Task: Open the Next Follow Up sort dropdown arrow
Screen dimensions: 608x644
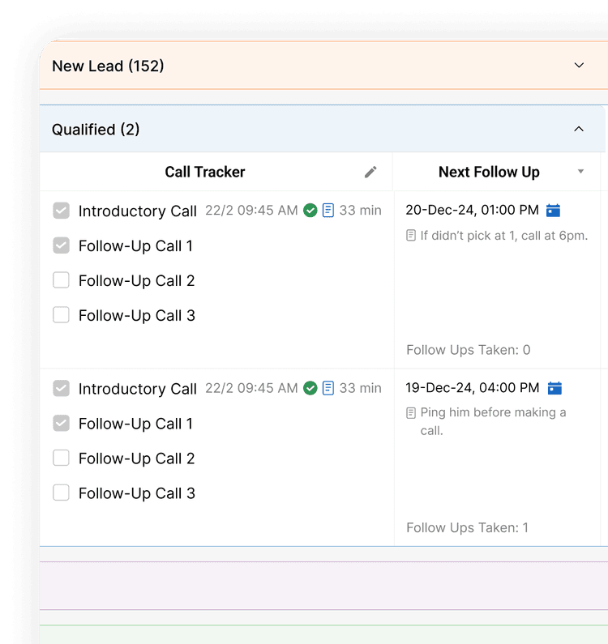Action: pyautogui.click(x=581, y=171)
